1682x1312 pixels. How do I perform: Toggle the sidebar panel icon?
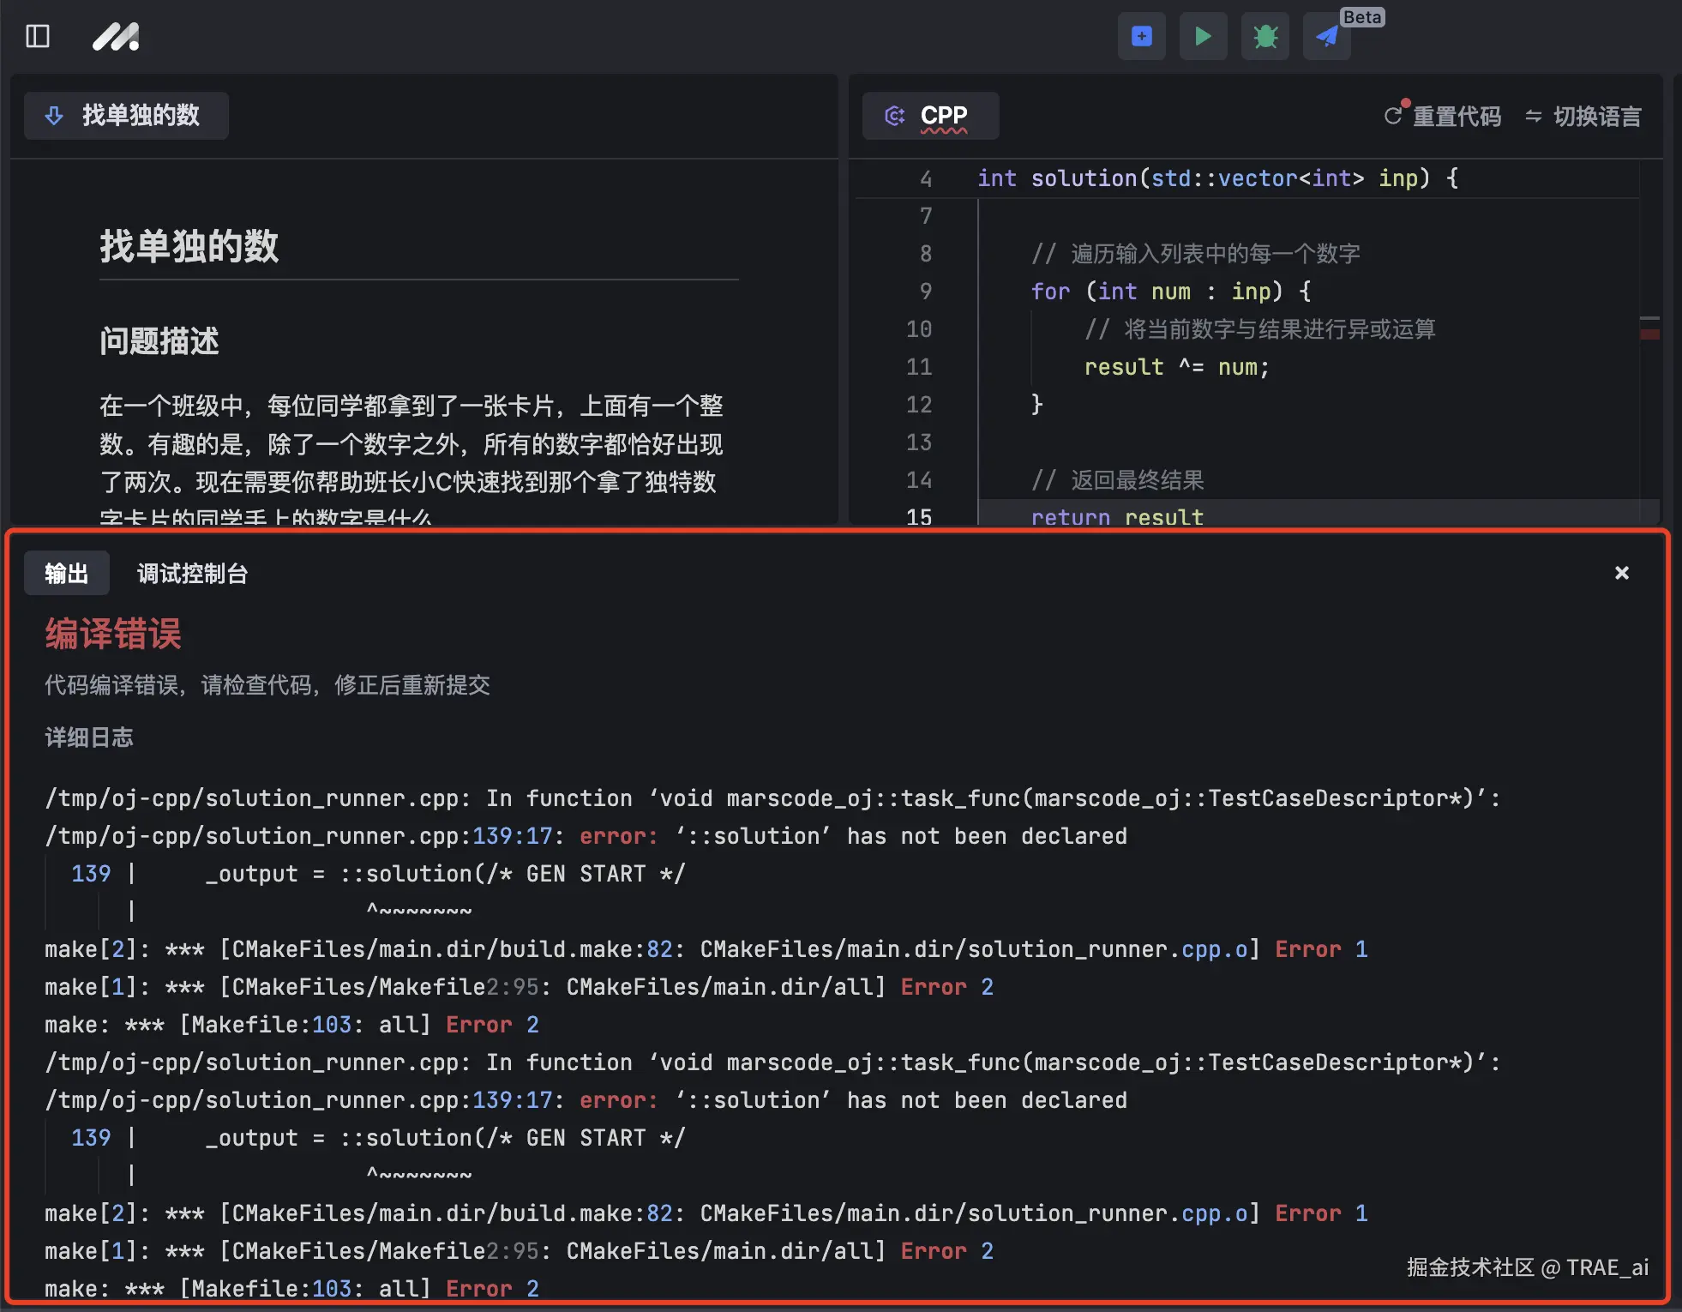coord(38,36)
